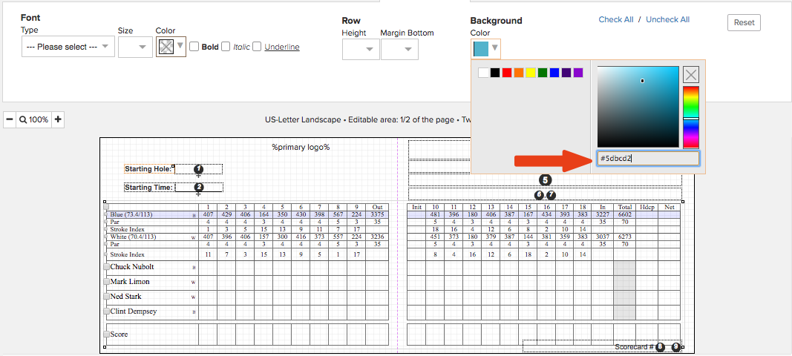Click the Uncheck All link
Viewport: 792px width, 356px height.
click(668, 20)
